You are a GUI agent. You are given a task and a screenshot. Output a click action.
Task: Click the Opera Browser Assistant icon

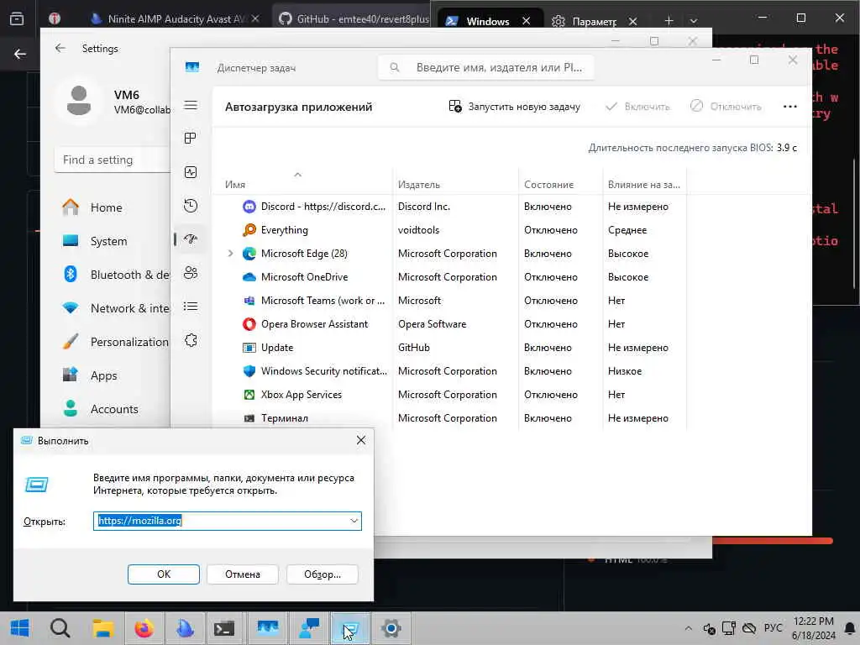coord(249,324)
